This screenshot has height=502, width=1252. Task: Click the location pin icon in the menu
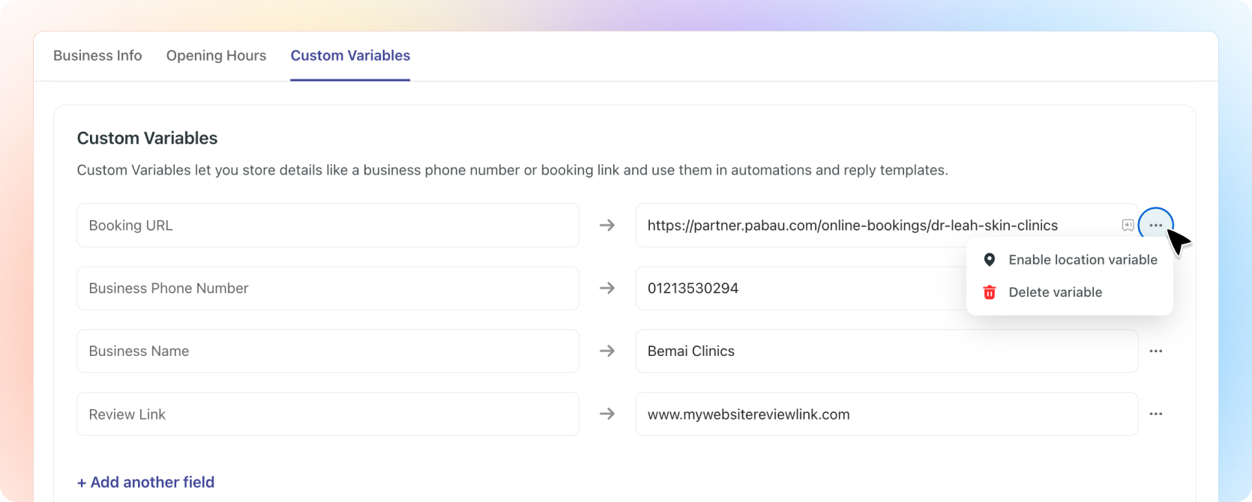point(990,260)
